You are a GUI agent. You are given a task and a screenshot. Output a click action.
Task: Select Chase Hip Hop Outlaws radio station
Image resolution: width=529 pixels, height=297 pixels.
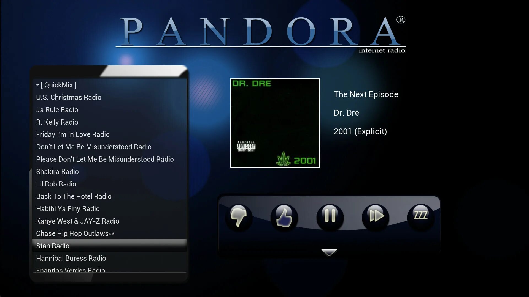coord(75,233)
